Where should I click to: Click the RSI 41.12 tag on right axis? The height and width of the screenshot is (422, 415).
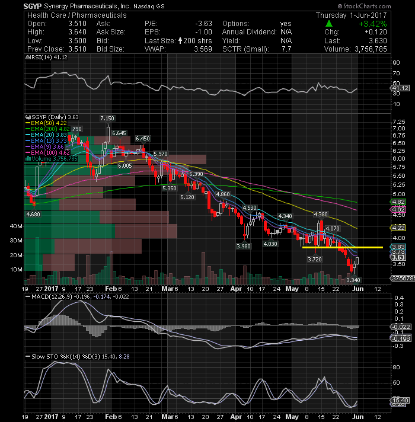[400, 88]
